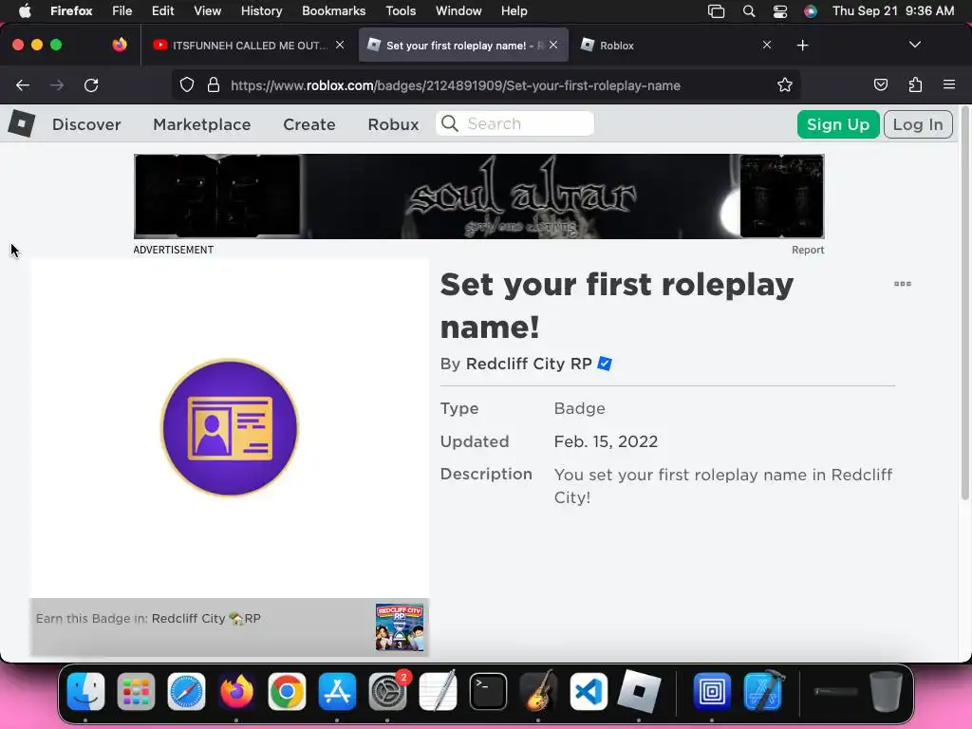This screenshot has height=729, width=972.
Task: Open Visual Studio Code from the dock
Action: [x=589, y=691]
